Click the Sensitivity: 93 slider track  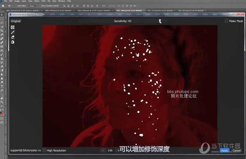coord(123,21)
